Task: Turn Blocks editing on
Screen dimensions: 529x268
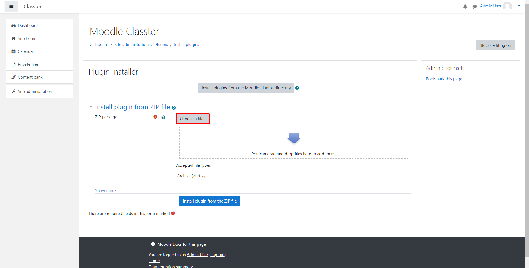Action: coord(495,45)
